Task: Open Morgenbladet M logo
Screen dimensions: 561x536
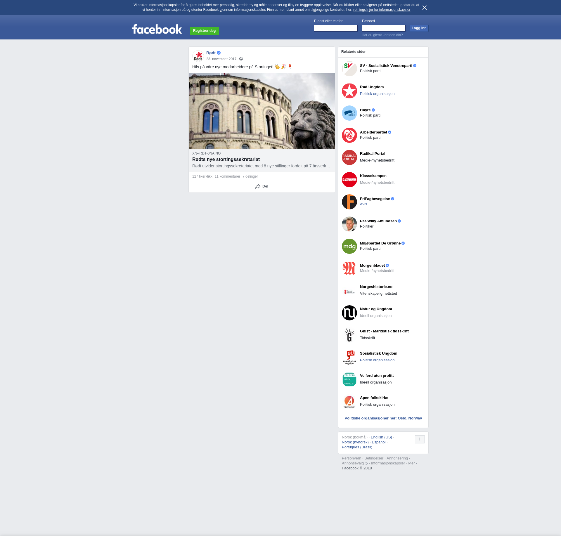Action: pos(349,268)
